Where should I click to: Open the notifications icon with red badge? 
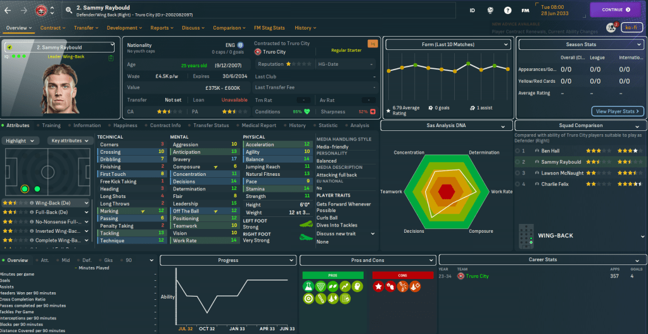(611, 27)
